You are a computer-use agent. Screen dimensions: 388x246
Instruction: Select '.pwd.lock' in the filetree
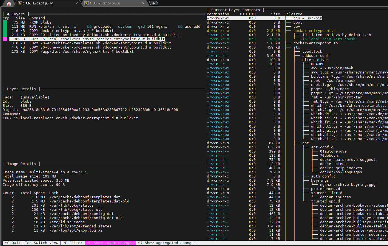point(312,51)
